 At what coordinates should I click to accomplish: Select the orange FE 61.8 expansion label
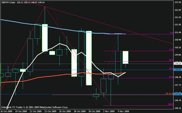click(x=169, y=94)
